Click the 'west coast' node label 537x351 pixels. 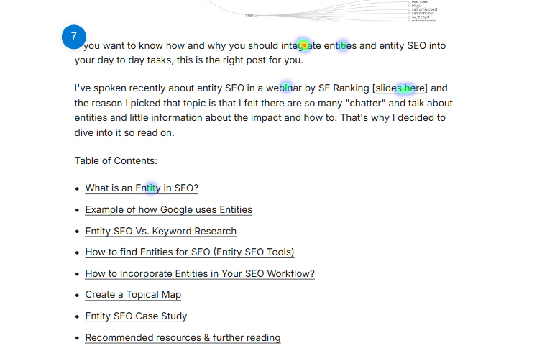421,17
